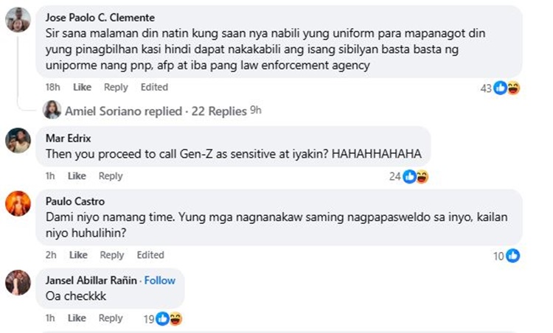Like Paulo Castro's comment
The height and width of the screenshot is (333, 553).
(x=77, y=255)
